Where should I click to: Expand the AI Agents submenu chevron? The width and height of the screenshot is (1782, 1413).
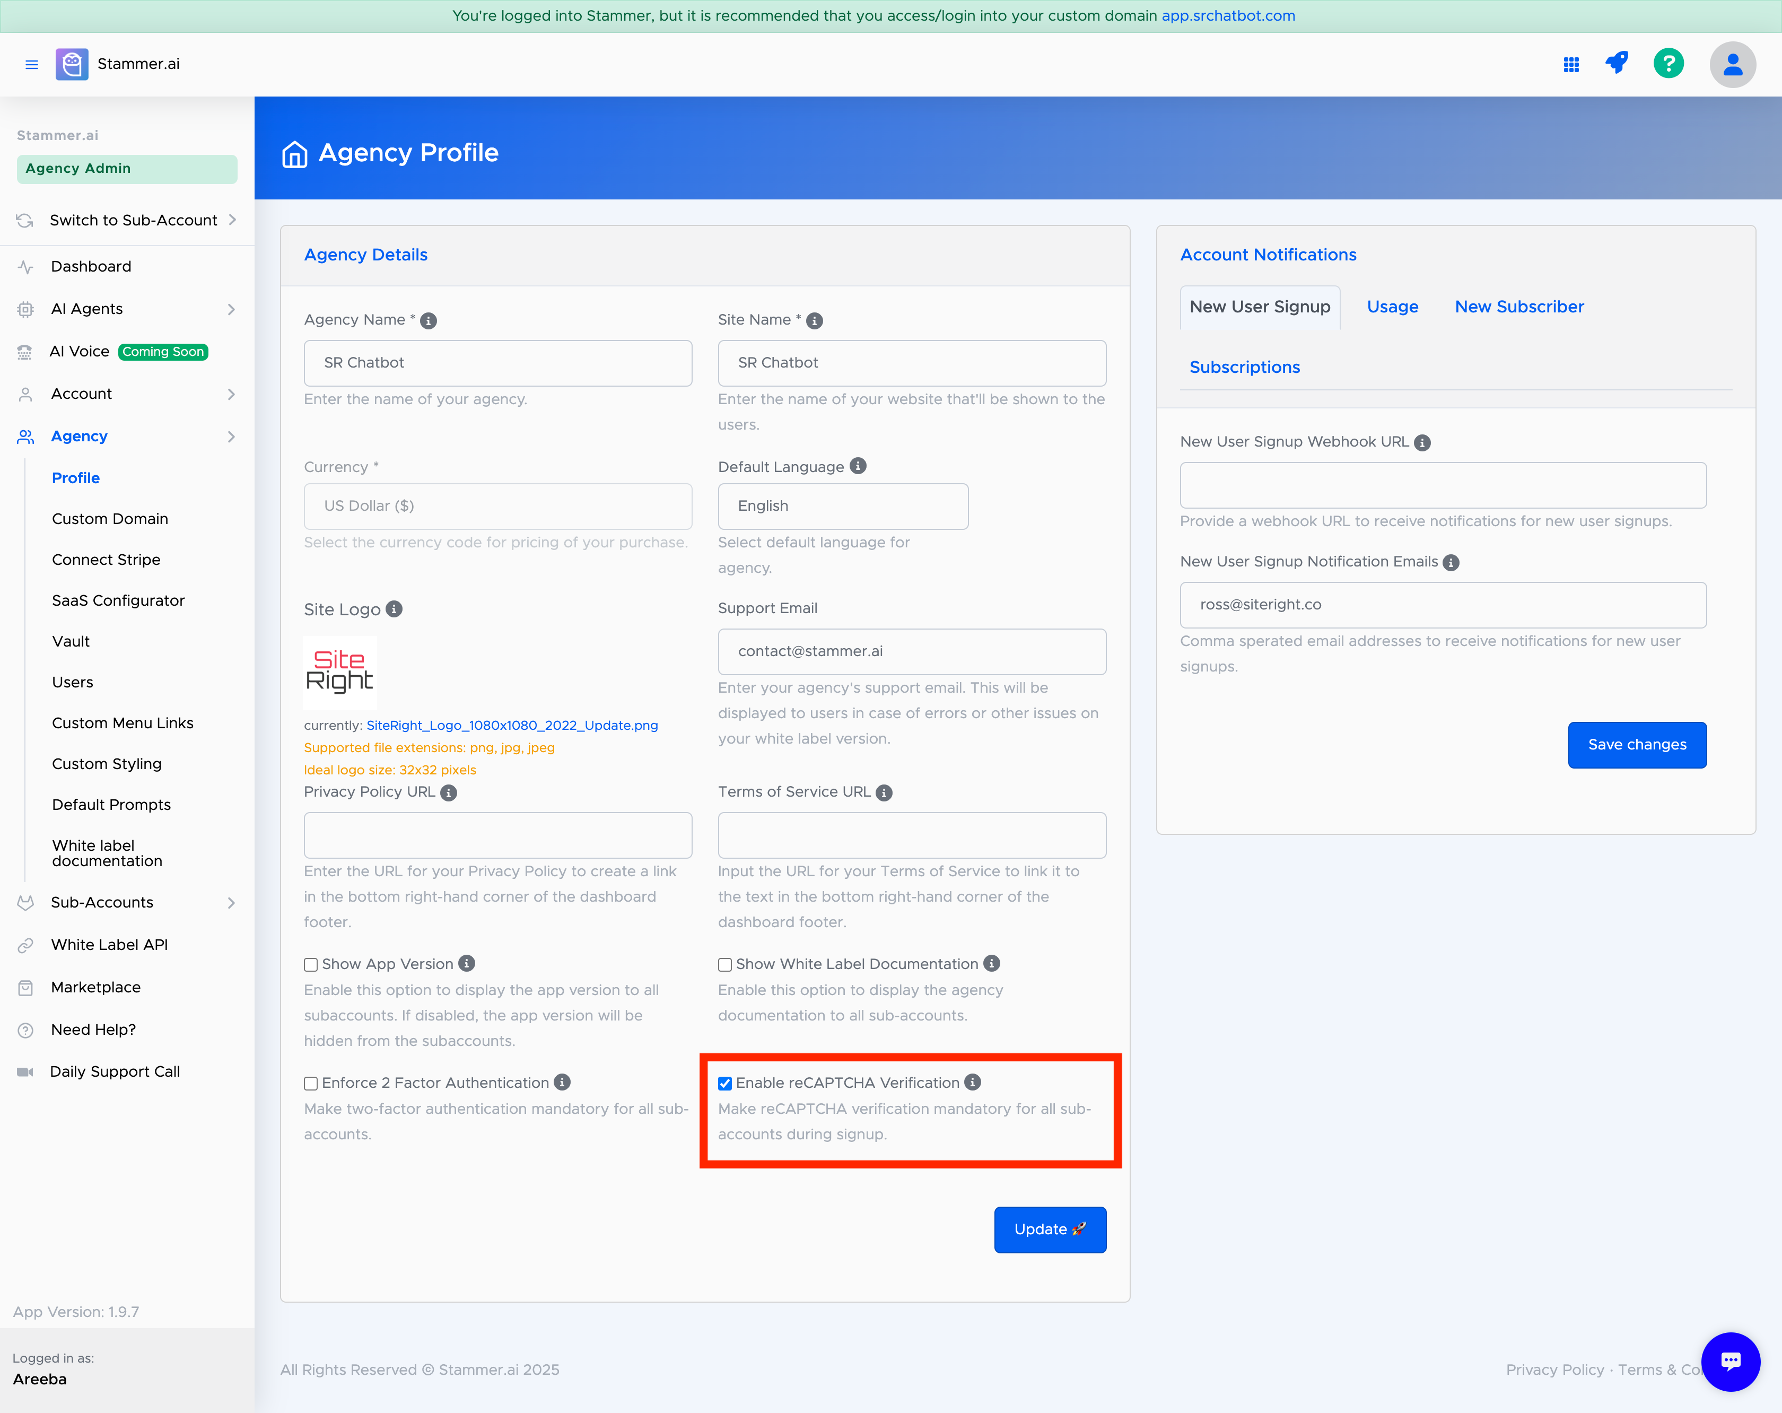click(231, 309)
